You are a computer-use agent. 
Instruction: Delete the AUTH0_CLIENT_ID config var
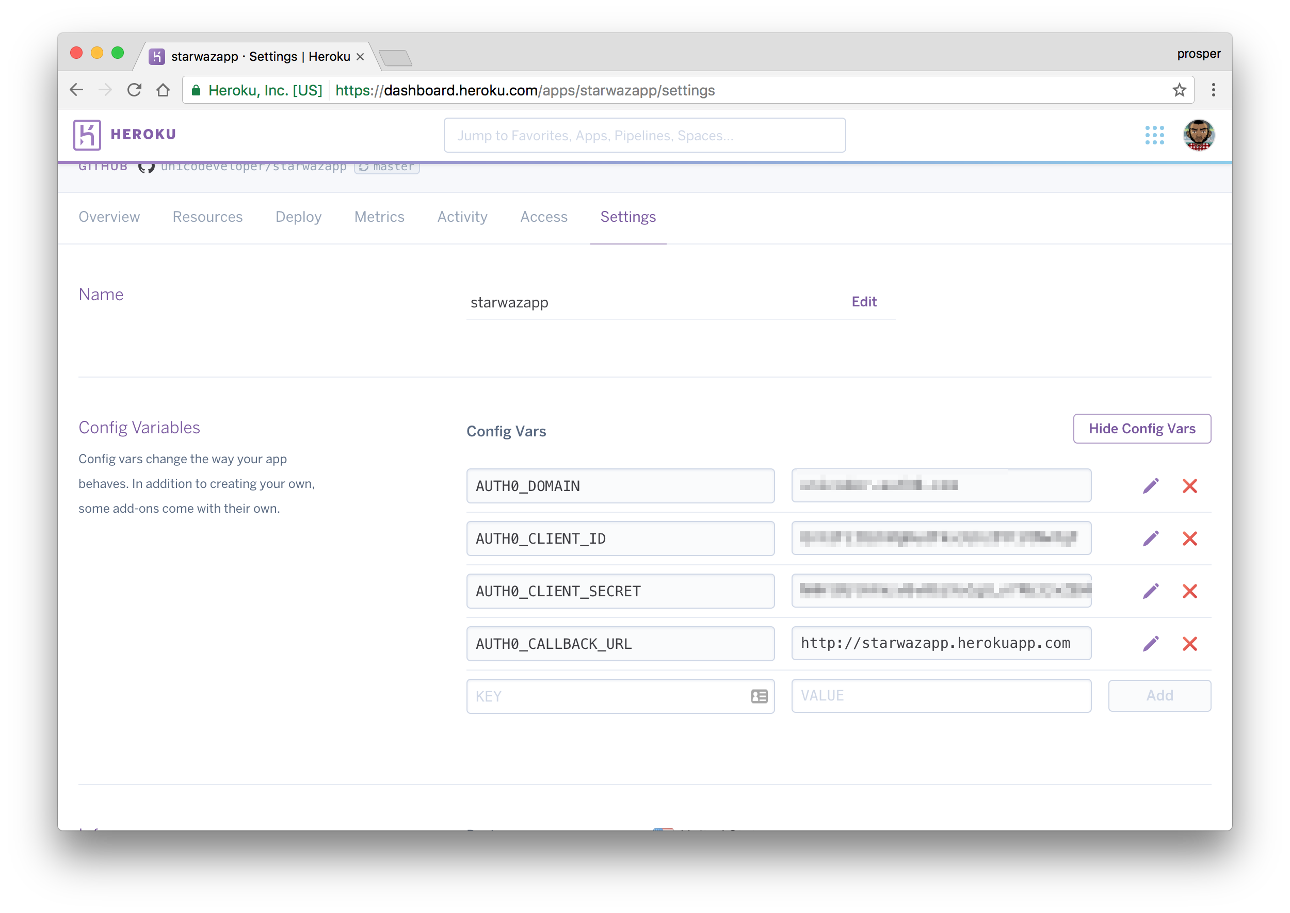pos(1189,539)
